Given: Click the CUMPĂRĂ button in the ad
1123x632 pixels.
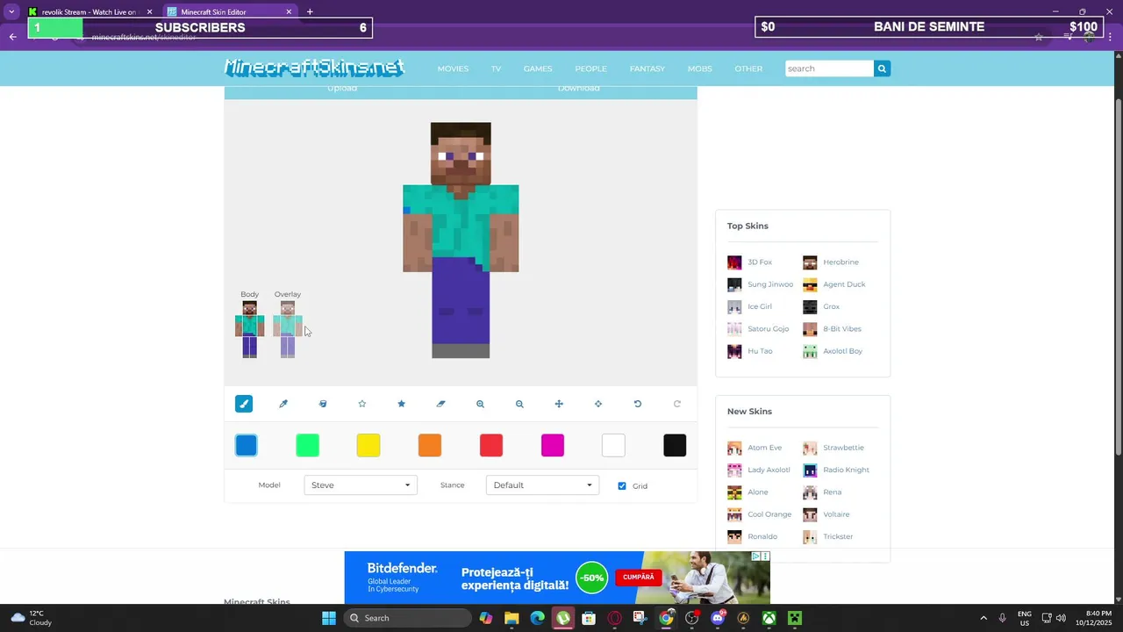Looking at the screenshot, I should point(639,577).
